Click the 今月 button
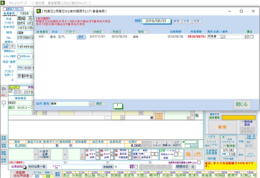The image size is (260, 178). 187,21
